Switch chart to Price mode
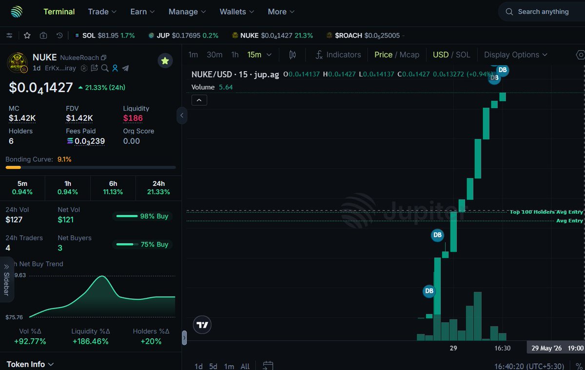This screenshot has width=585, height=370. pyautogui.click(x=383, y=55)
